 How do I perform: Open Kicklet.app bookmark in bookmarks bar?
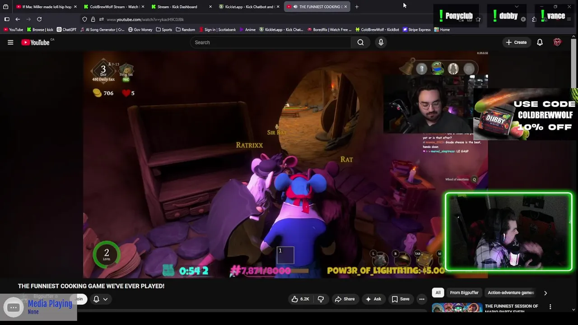281,30
